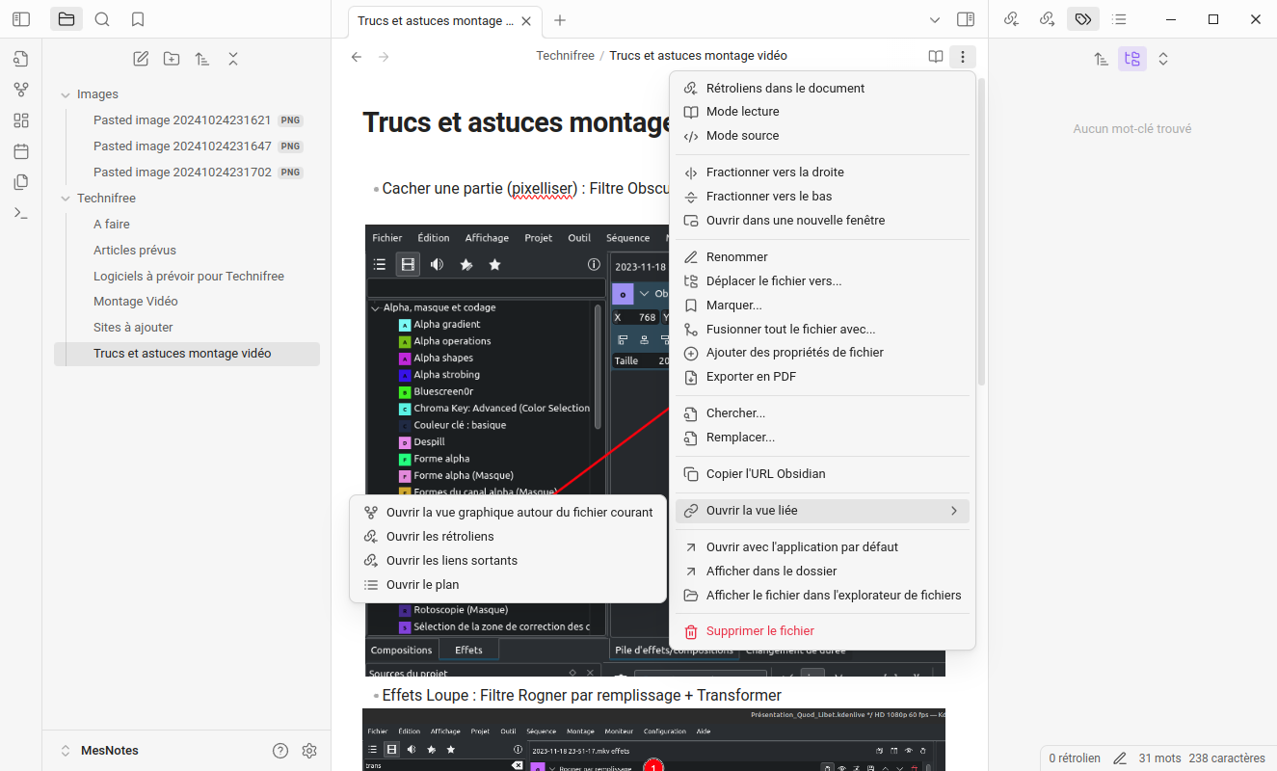1277x771 pixels.
Task: Open the graph view ribbon icon
Action: pyautogui.click(x=21, y=90)
